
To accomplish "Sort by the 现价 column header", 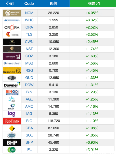I will click(x=54, y=4).
